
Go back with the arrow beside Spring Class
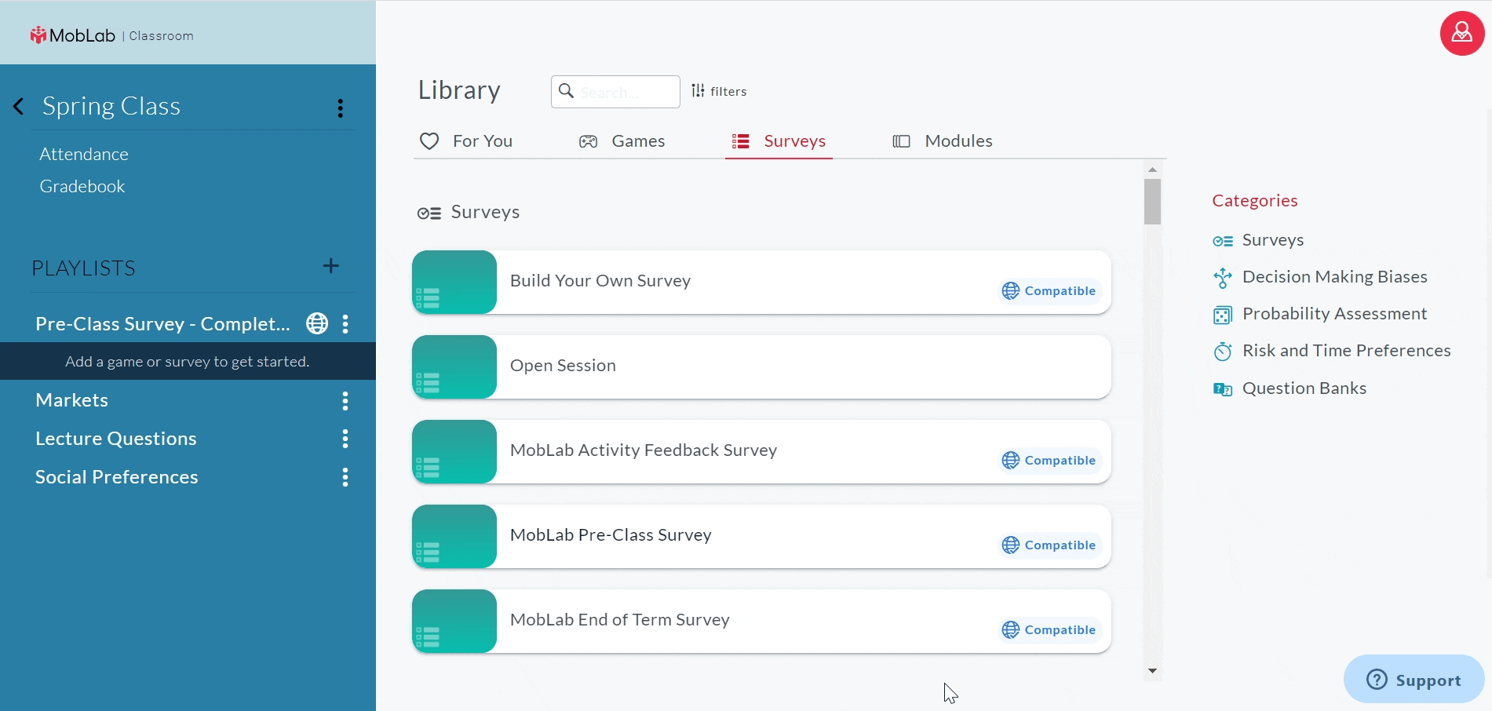point(19,106)
